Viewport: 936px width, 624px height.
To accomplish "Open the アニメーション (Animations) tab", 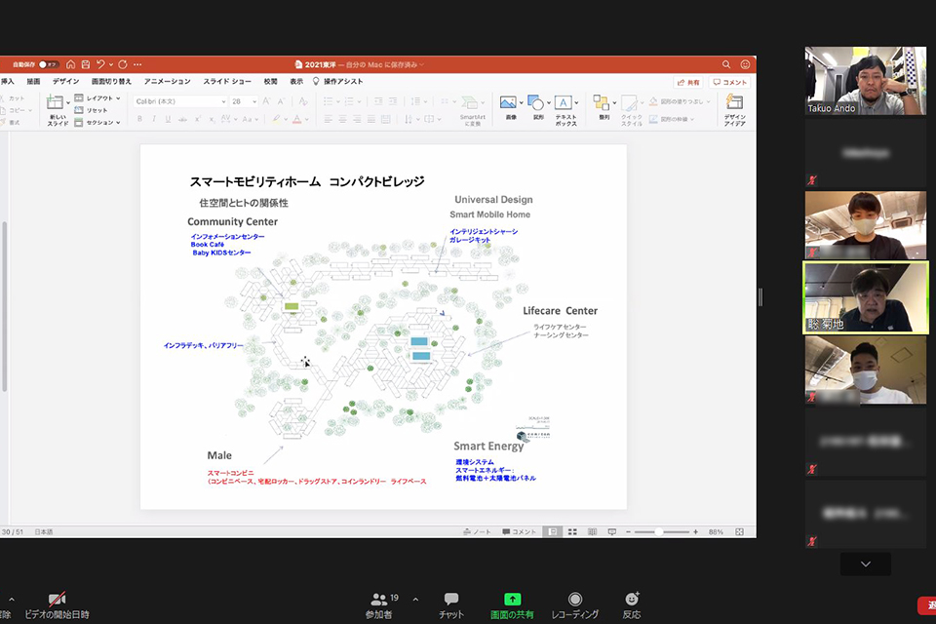I will (x=167, y=81).
